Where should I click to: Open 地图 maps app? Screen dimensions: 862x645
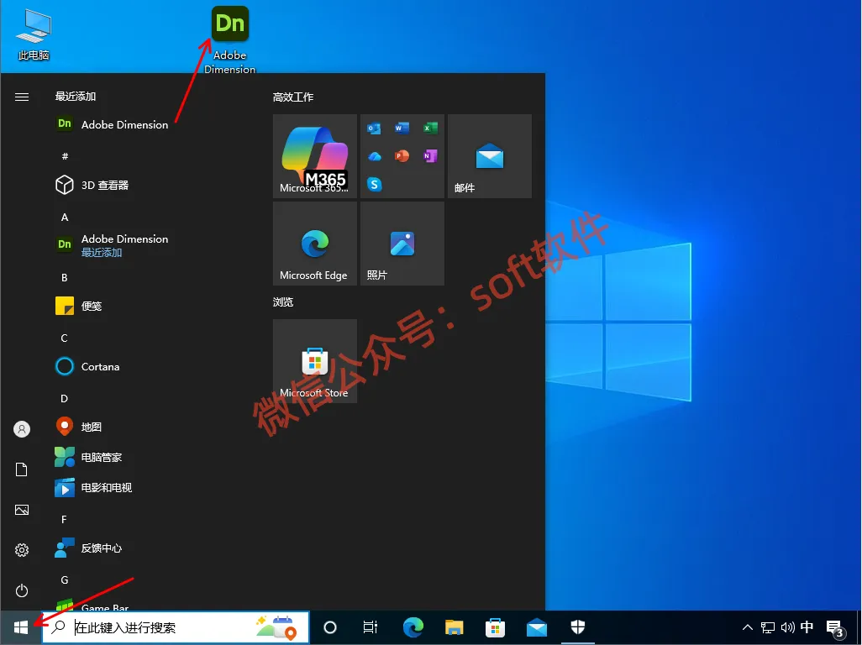(x=79, y=427)
